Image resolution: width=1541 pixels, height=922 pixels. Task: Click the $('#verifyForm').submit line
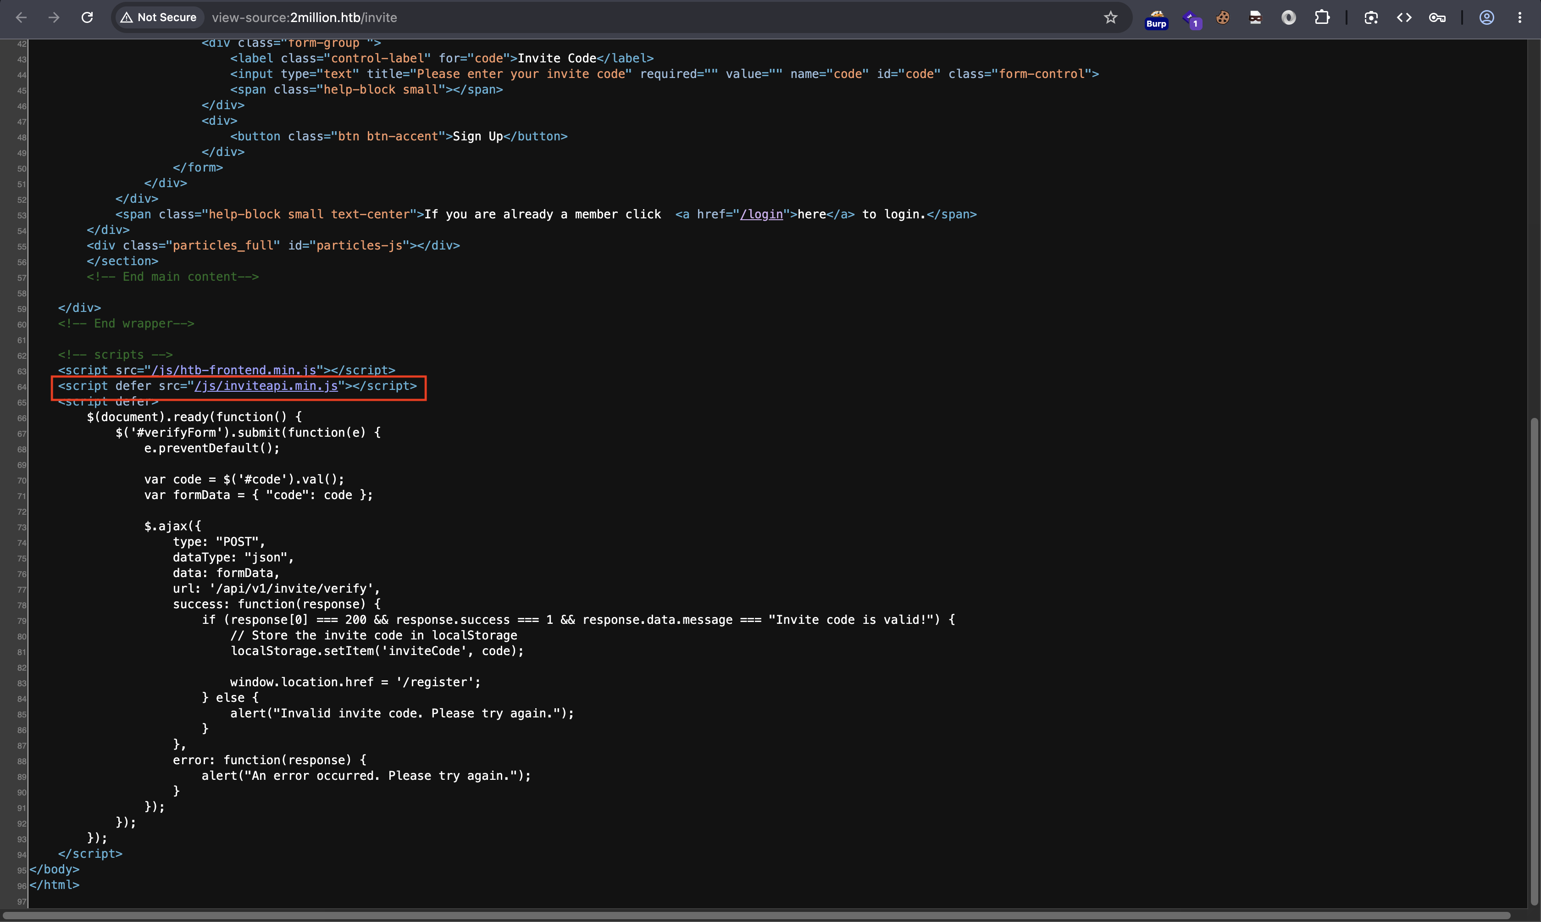coord(249,433)
